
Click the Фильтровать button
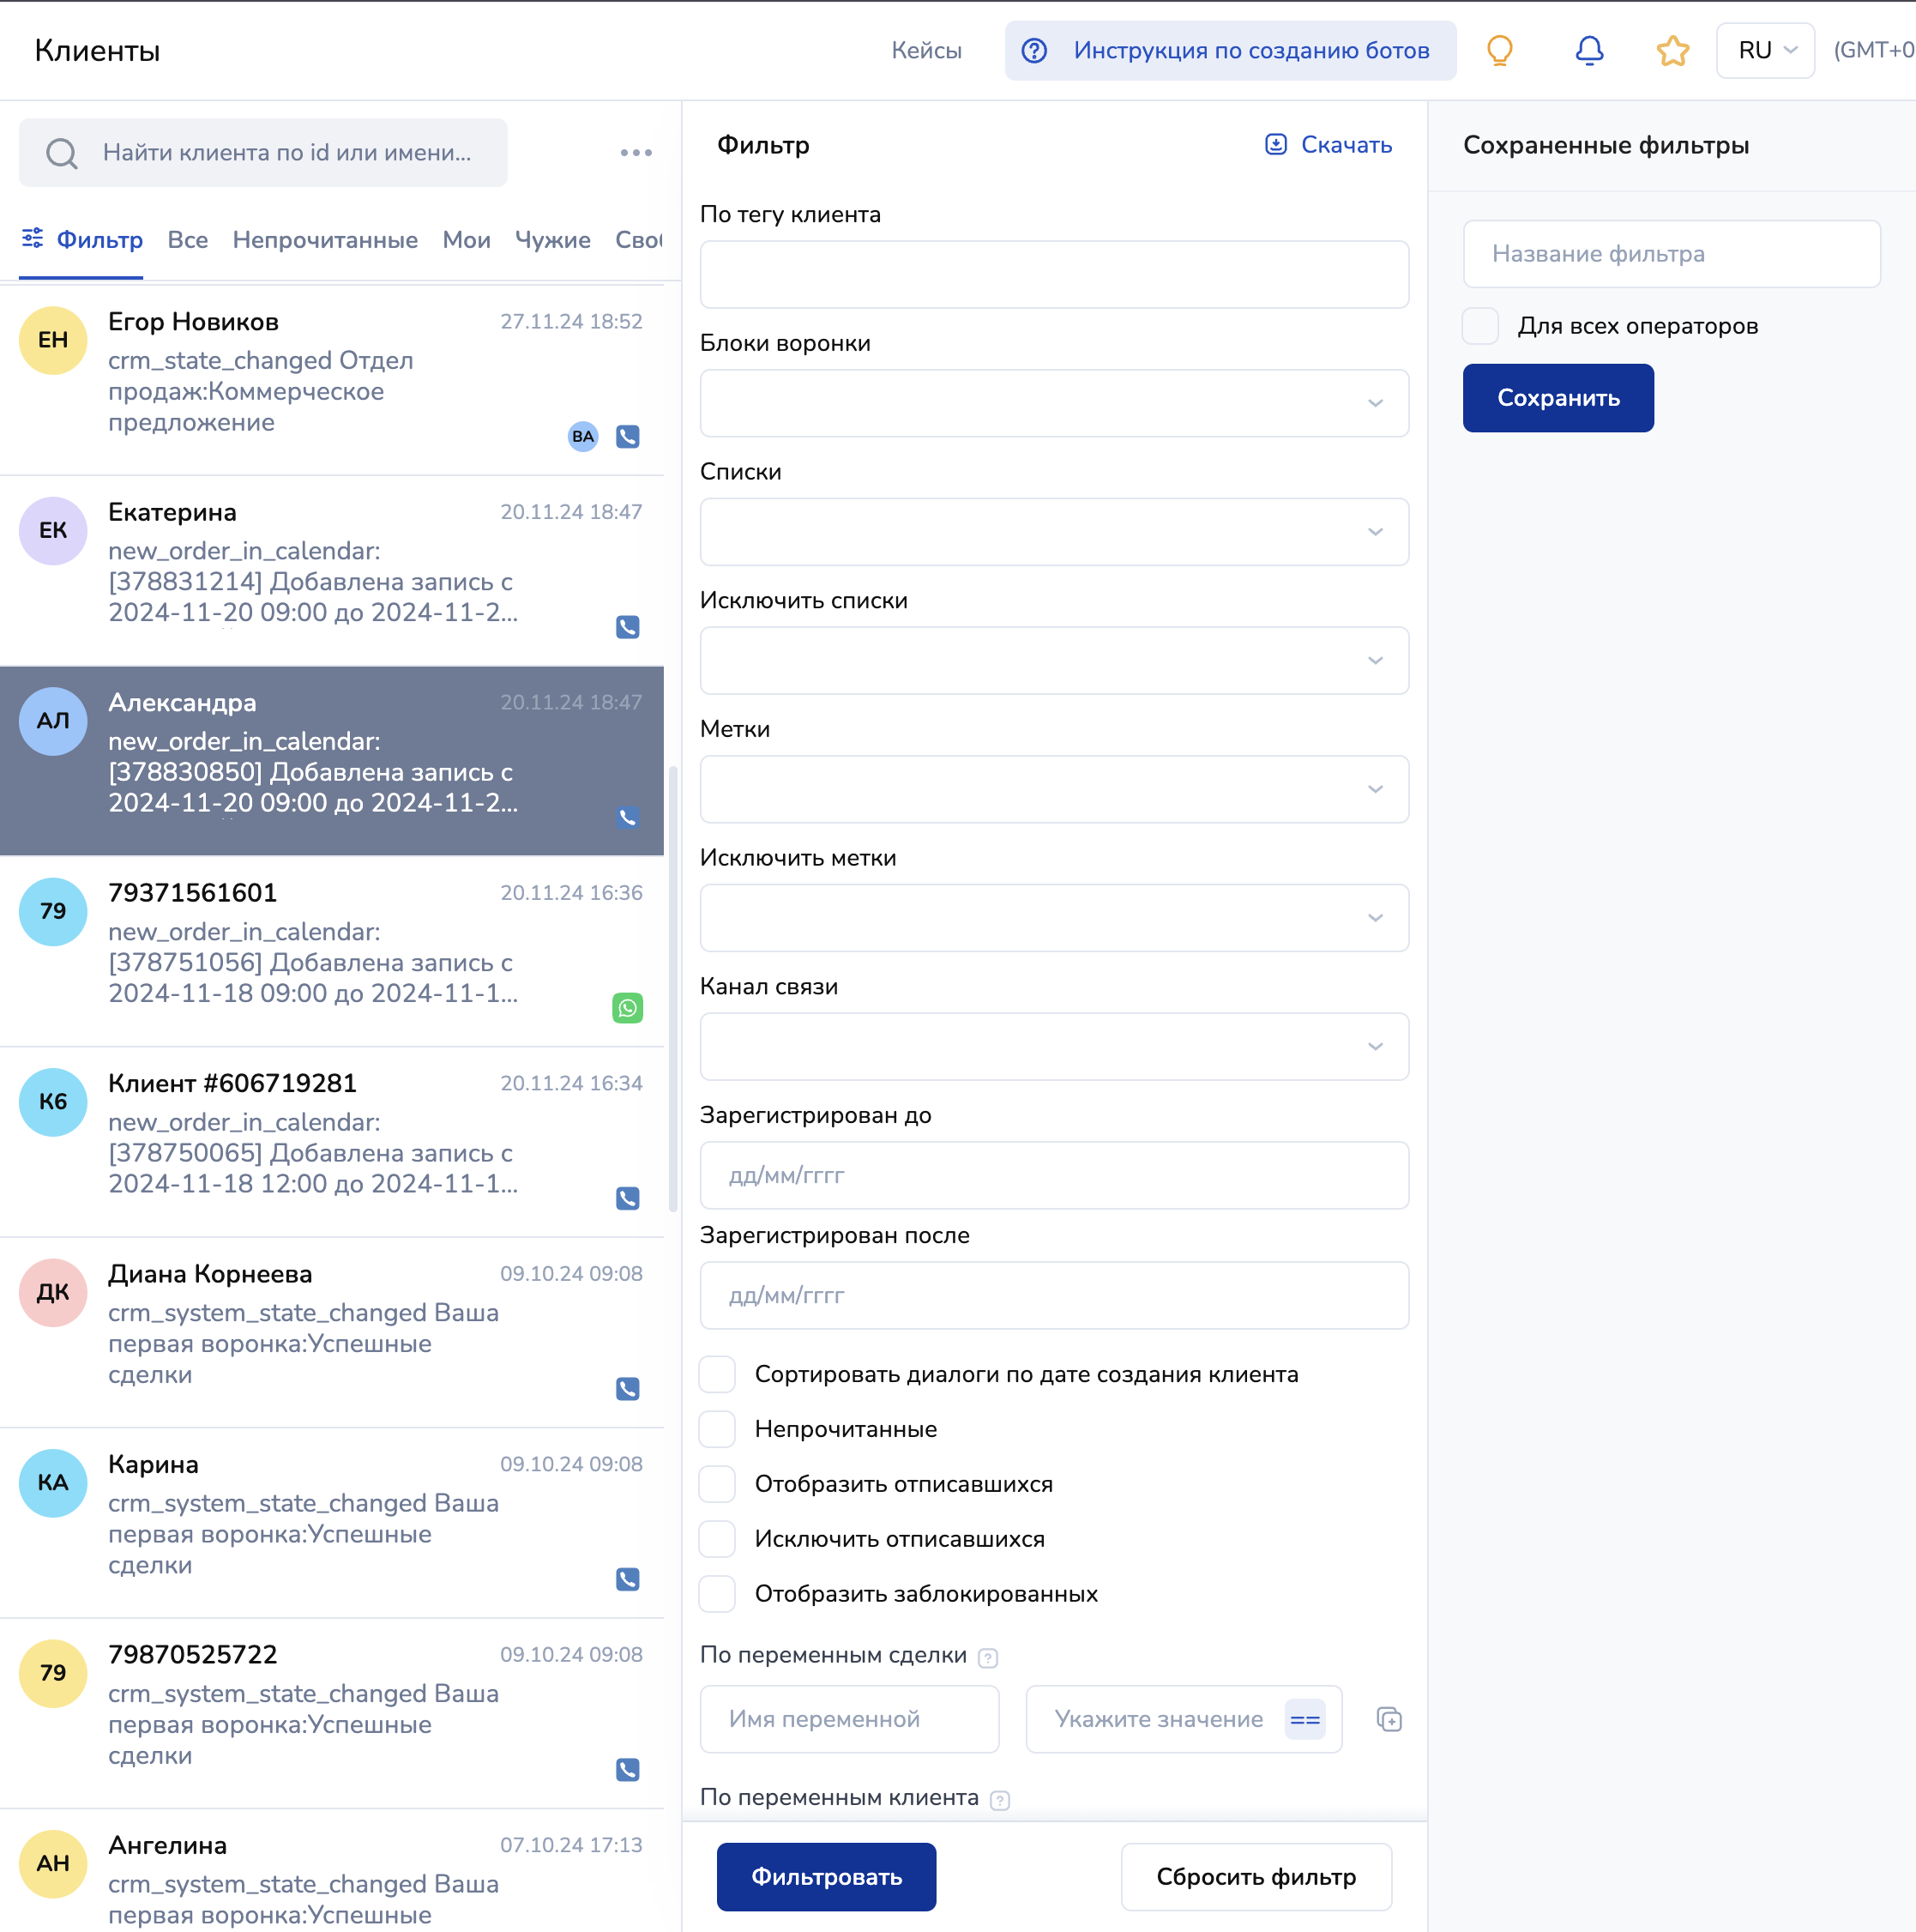pos(827,1877)
